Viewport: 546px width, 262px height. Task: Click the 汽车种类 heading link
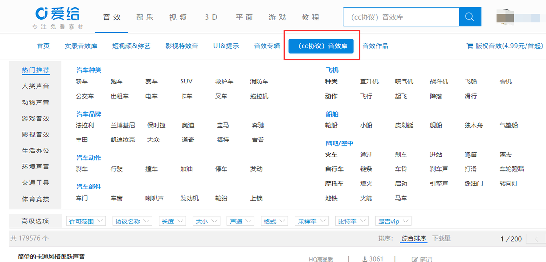[89, 70]
